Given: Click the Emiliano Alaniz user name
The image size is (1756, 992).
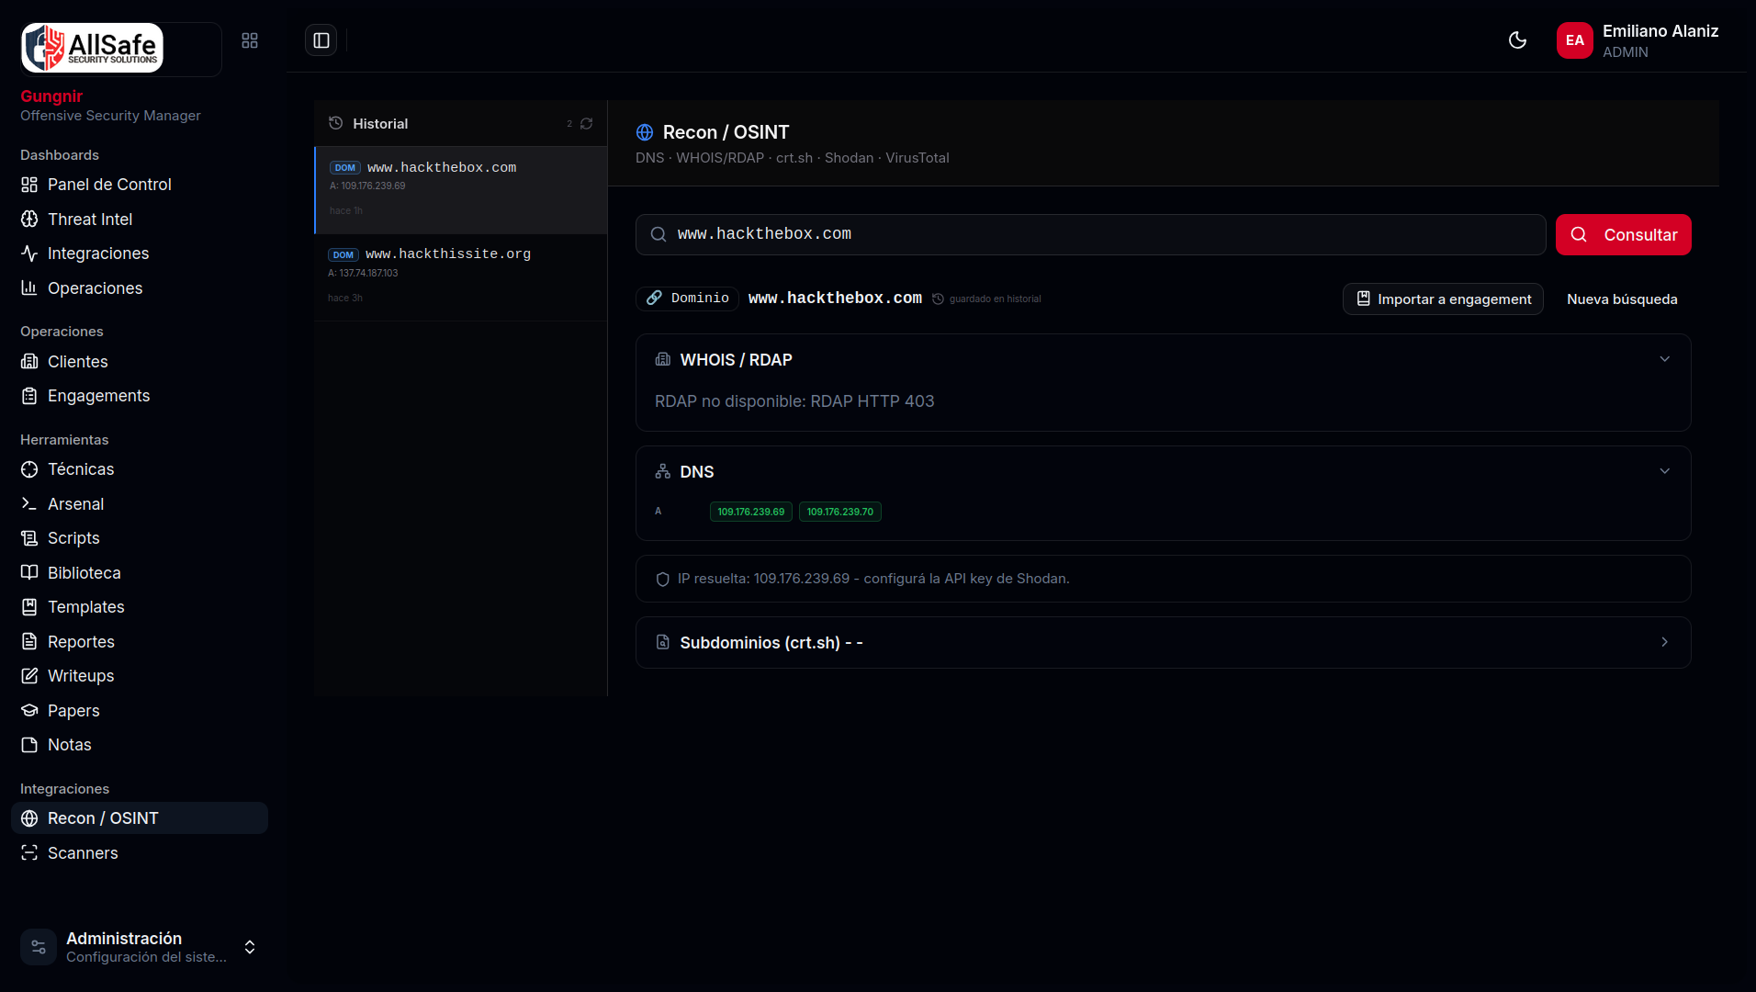Looking at the screenshot, I should [x=1660, y=31].
